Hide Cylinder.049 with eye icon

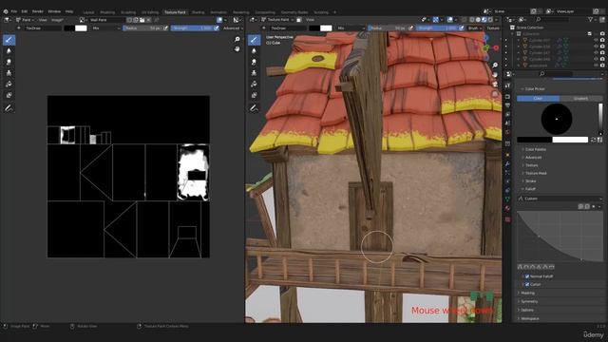(x=596, y=59)
